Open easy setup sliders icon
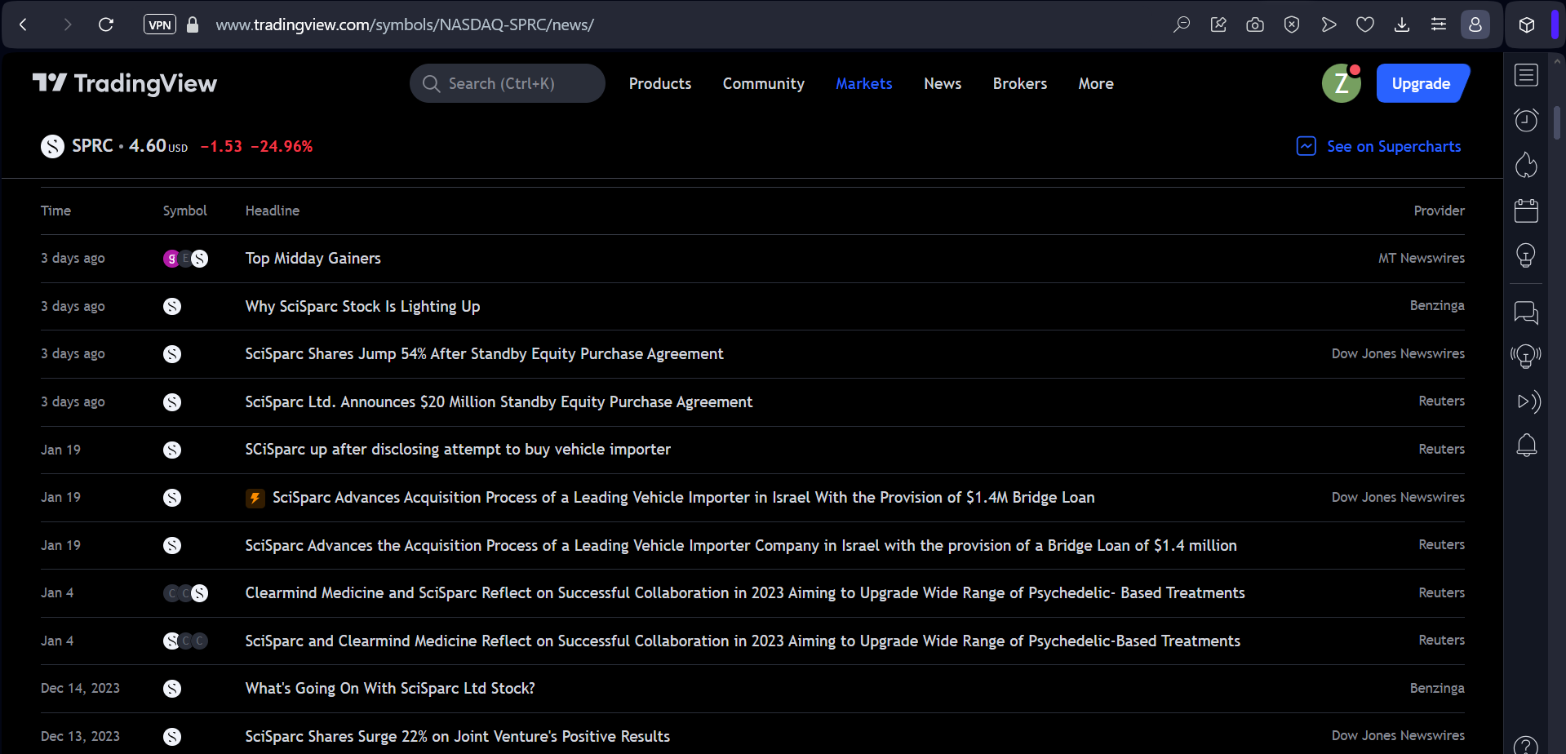 1439,24
